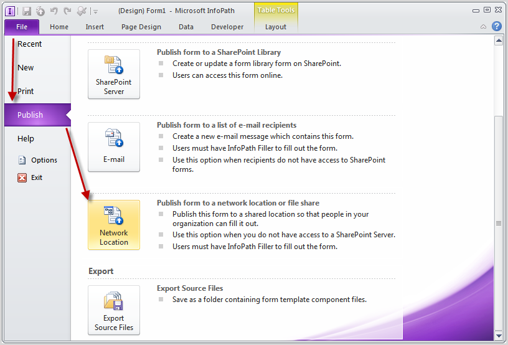This screenshot has height=345, width=508.
Task: Click the 'Export' section title
Action: [101, 271]
